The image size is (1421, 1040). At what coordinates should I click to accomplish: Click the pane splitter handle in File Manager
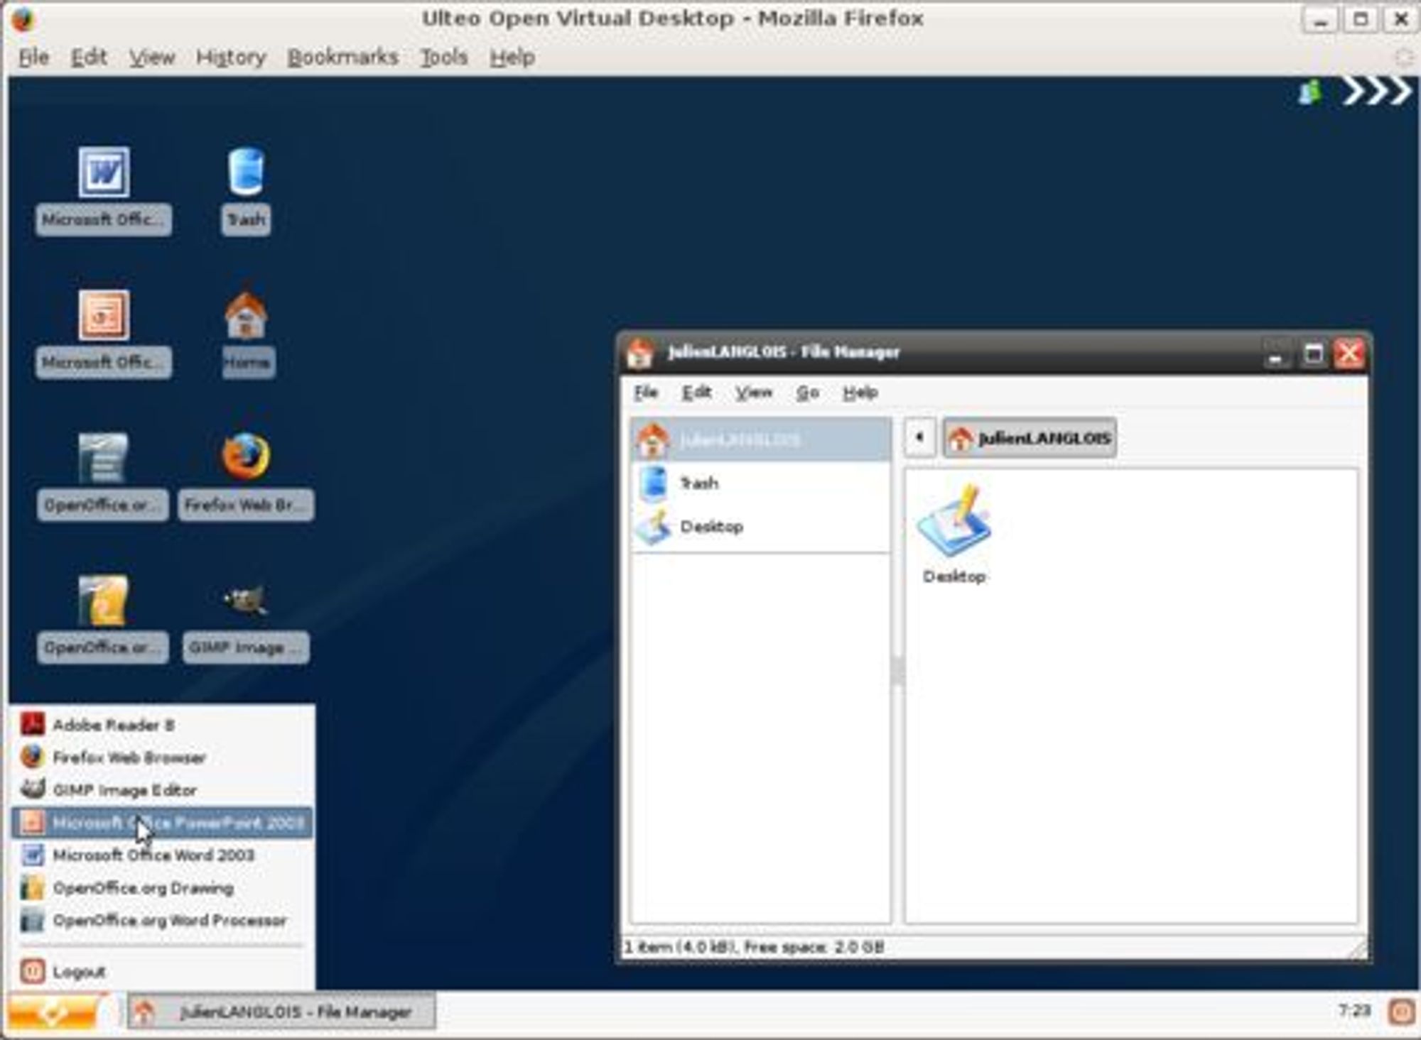[897, 670]
